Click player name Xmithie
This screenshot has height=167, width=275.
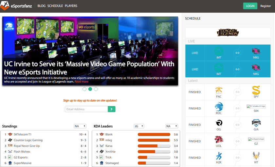click(x=110, y=151)
